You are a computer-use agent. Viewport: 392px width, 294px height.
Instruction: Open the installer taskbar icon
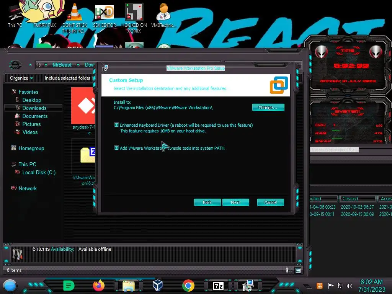pos(248,286)
